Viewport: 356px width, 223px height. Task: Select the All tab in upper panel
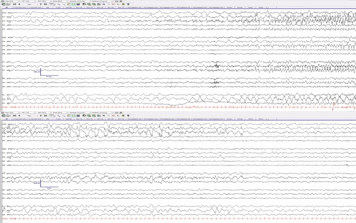(7, 8)
